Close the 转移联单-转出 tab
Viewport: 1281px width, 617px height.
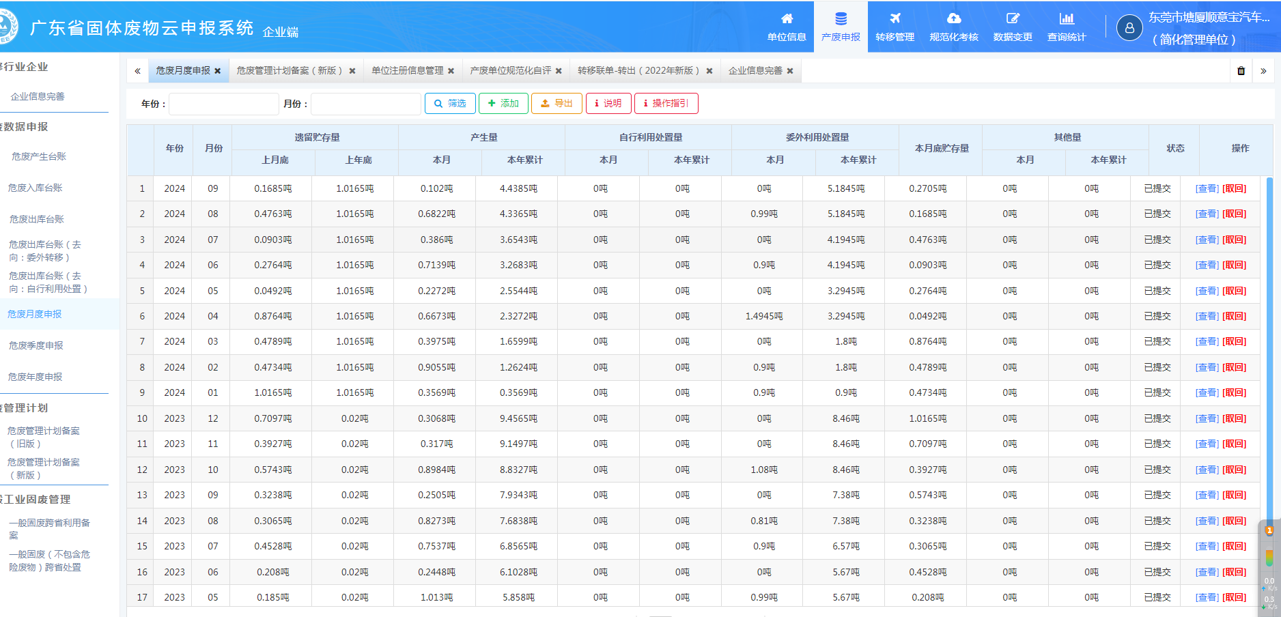pos(709,71)
